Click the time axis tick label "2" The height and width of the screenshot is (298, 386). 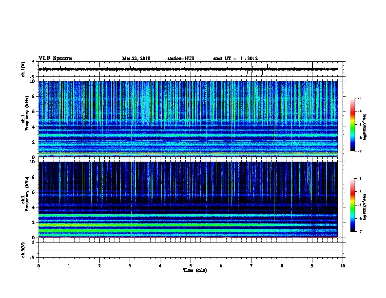(99, 266)
